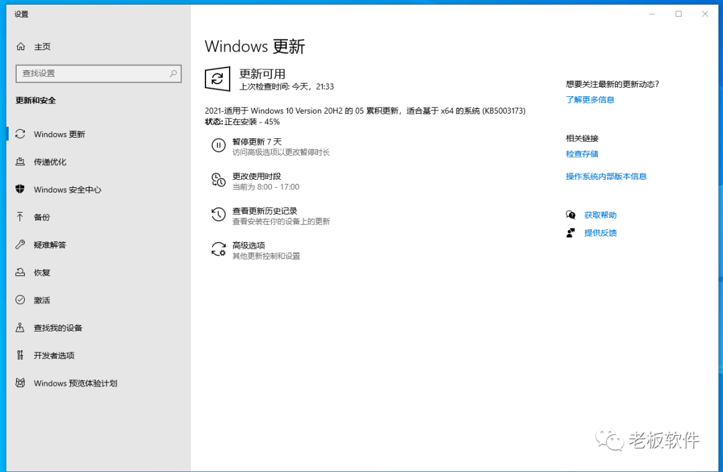Click the shield icon for Windows 安全中心
This screenshot has width=723, height=472.
coord(20,189)
